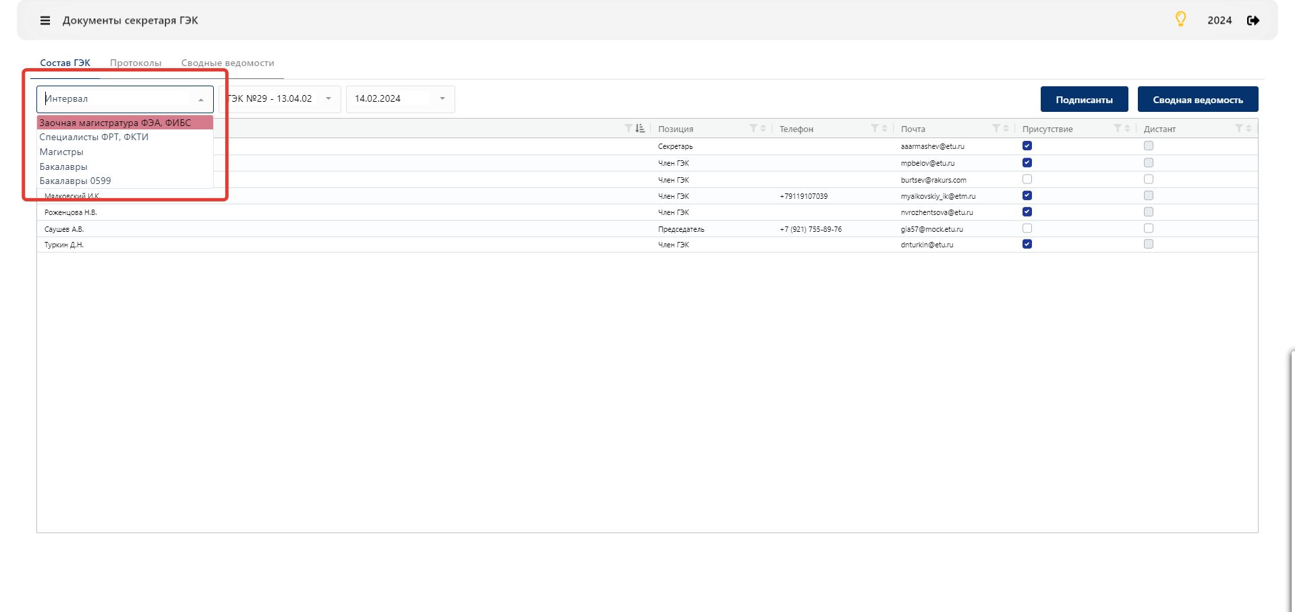Open filter for the Телефон column
This screenshot has width=1295, height=612.
[x=875, y=128]
